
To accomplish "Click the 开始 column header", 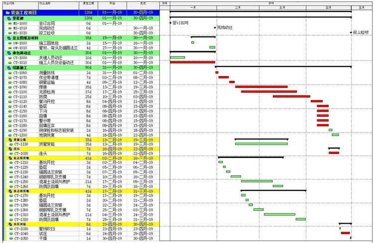I will [111, 3].
